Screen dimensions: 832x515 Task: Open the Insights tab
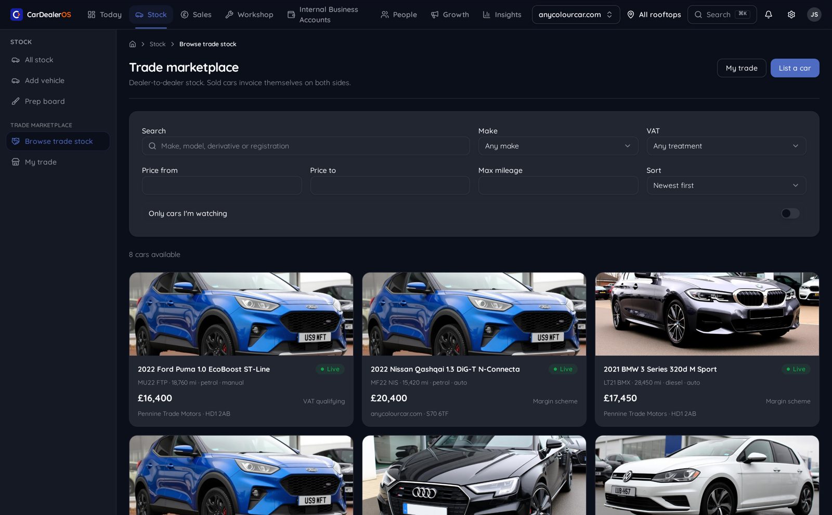(502, 15)
